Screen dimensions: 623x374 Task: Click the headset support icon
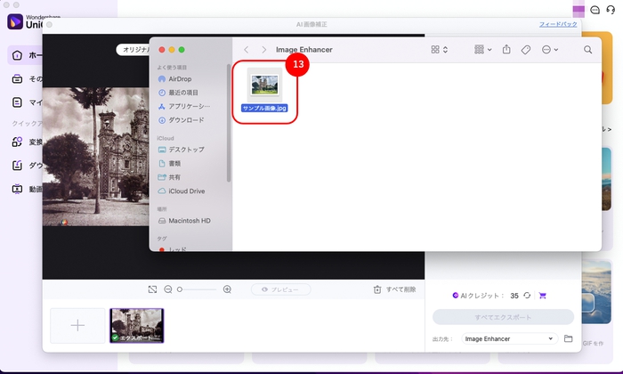(x=611, y=10)
